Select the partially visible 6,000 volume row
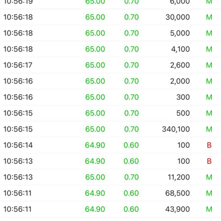221x221 pixels. tap(110, 4)
